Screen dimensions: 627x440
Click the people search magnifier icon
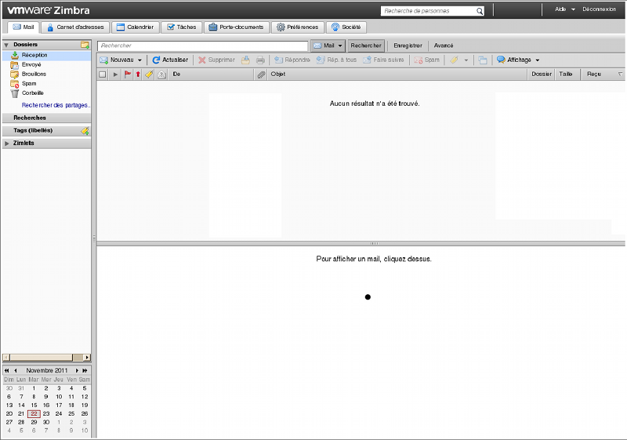[480, 11]
